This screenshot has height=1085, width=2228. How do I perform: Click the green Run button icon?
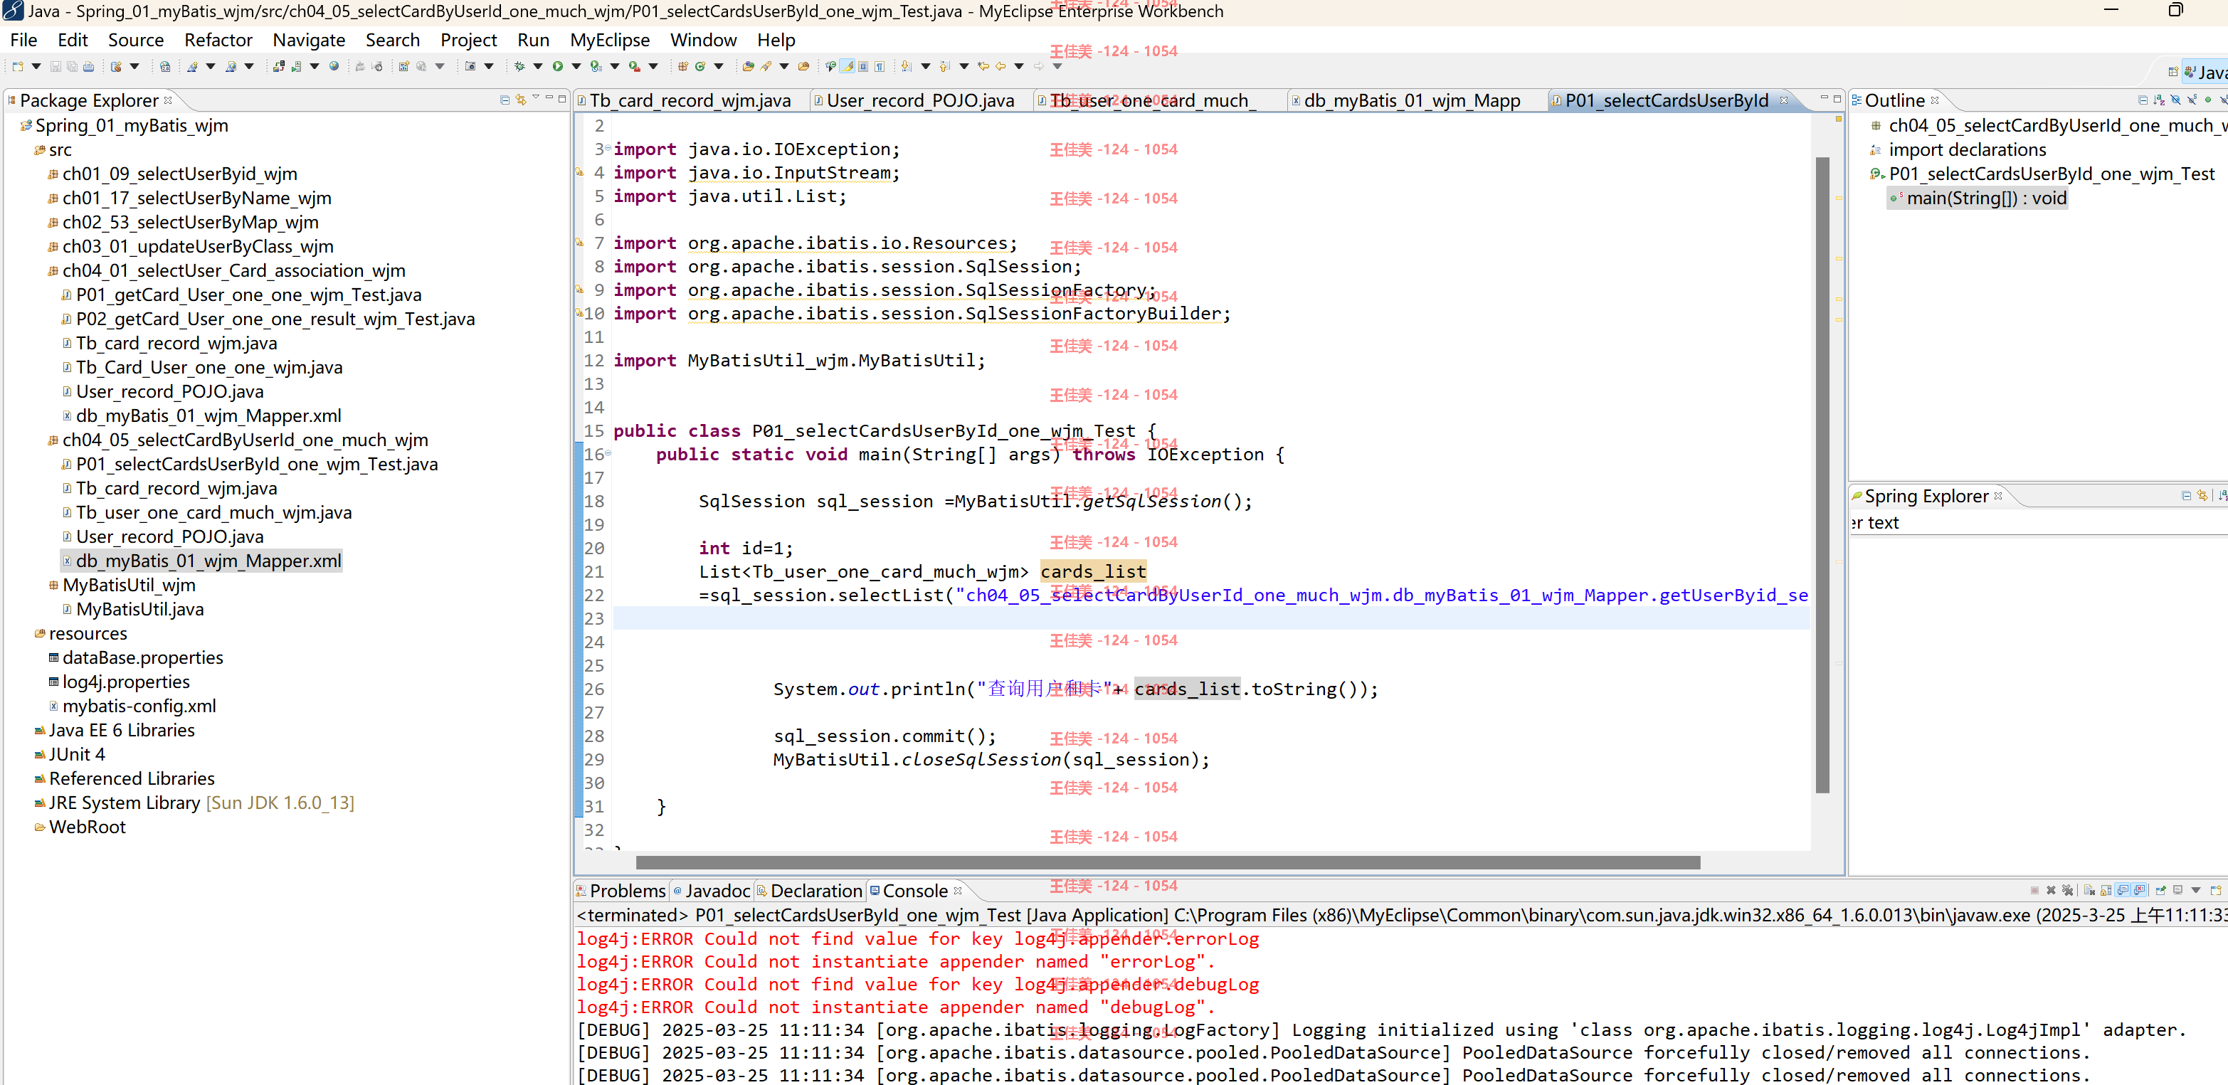[558, 67]
